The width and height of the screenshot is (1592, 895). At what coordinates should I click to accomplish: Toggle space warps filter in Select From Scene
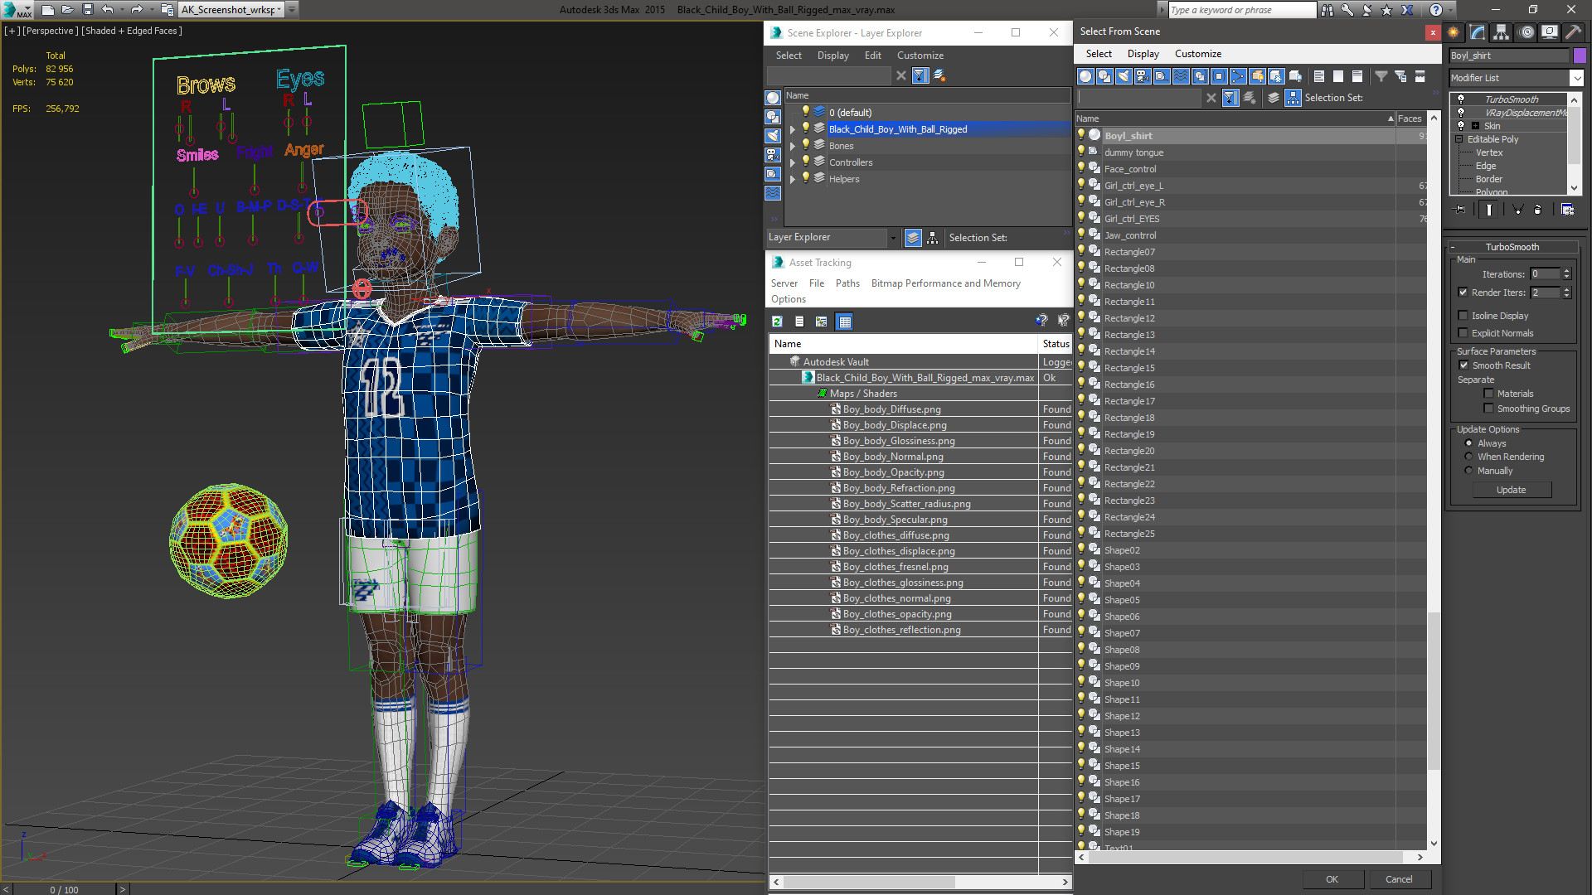pos(1181,76)
